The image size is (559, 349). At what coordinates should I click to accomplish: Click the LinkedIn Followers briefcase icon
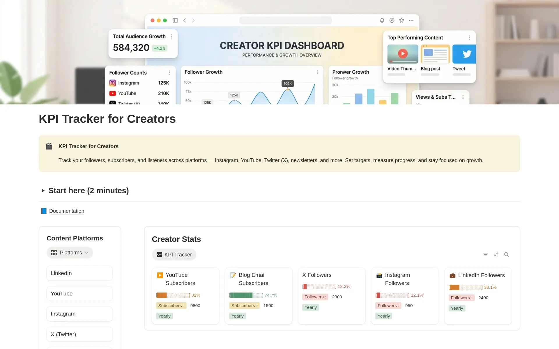click(x=452, y=275)
